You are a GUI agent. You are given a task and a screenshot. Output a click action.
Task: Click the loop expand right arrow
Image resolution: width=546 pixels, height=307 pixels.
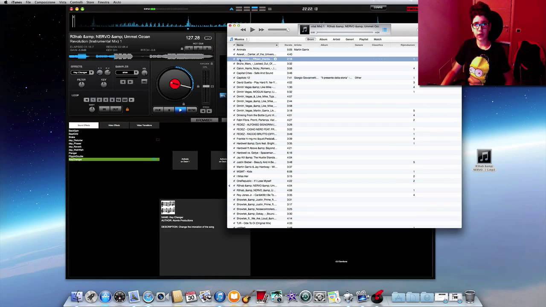(x=131, y=100)
